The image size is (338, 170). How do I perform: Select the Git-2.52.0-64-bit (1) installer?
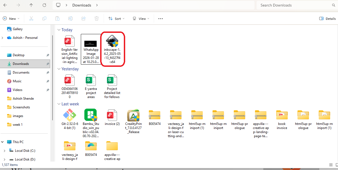pos(70,119)
